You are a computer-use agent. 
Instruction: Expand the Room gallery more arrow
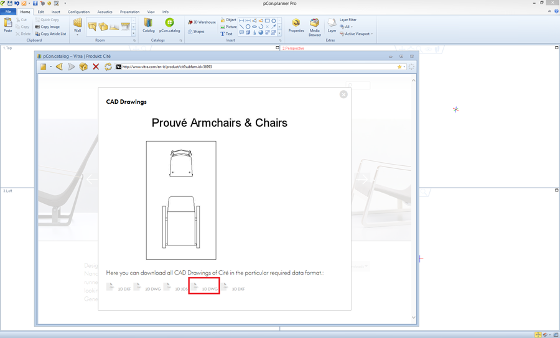click(x=134, y=34)
